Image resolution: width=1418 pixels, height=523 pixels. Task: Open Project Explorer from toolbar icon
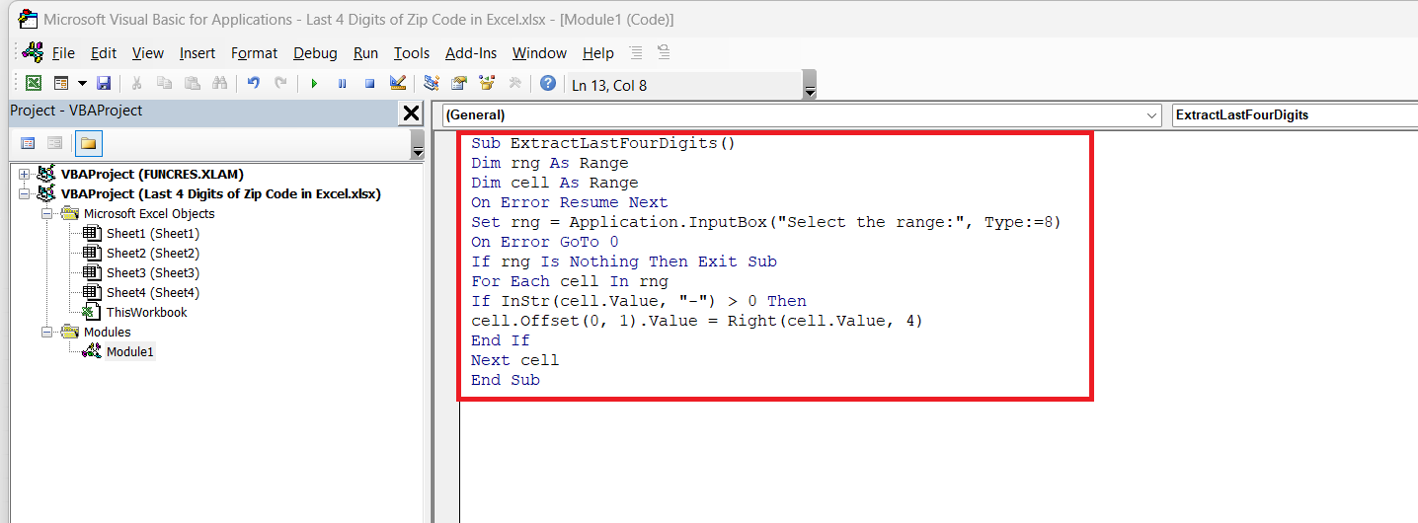click(432, 84)
